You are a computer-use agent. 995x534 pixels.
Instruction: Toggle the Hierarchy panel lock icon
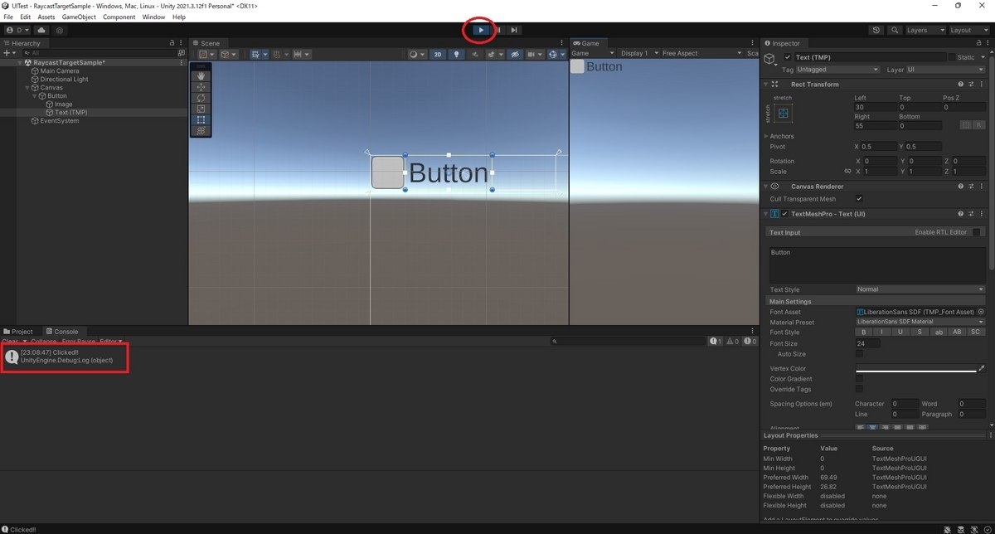[172, 43]
